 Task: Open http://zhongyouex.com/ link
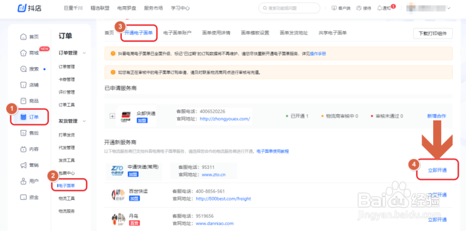coord(225,119)
